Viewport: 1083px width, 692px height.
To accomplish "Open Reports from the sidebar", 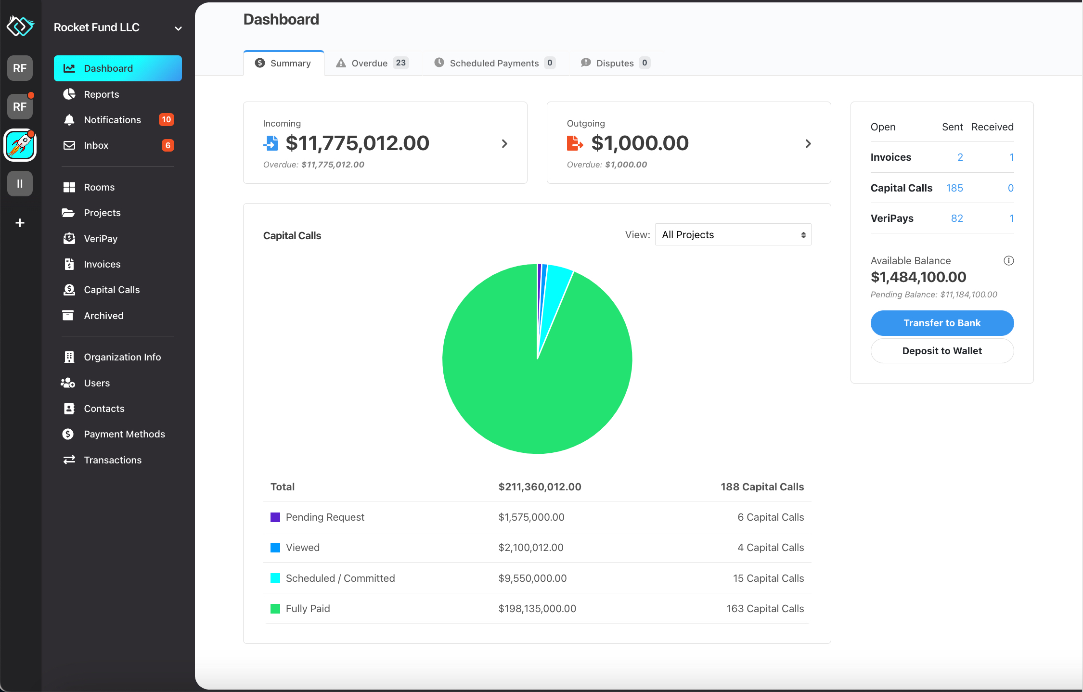I will point(102,94).
